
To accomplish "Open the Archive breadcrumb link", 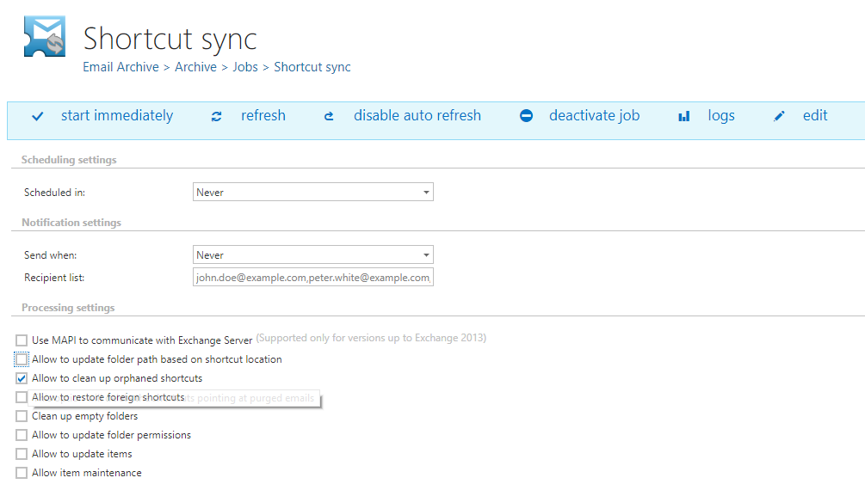I will point(195,67).
